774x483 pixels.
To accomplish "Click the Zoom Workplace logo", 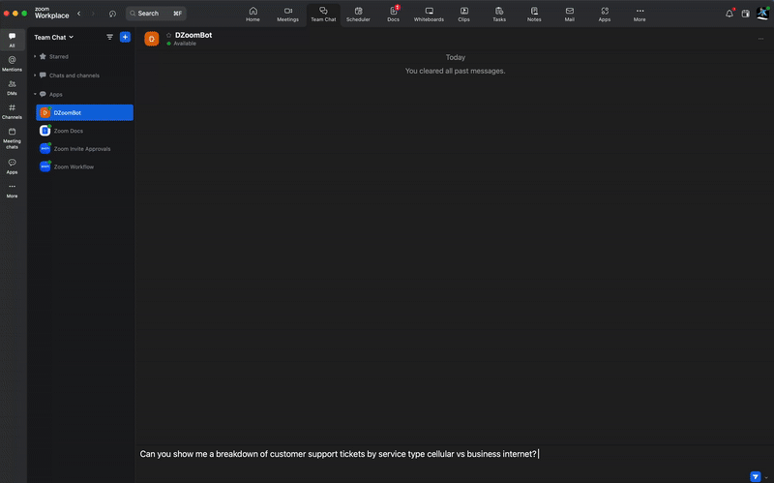I will click(51, 13).
